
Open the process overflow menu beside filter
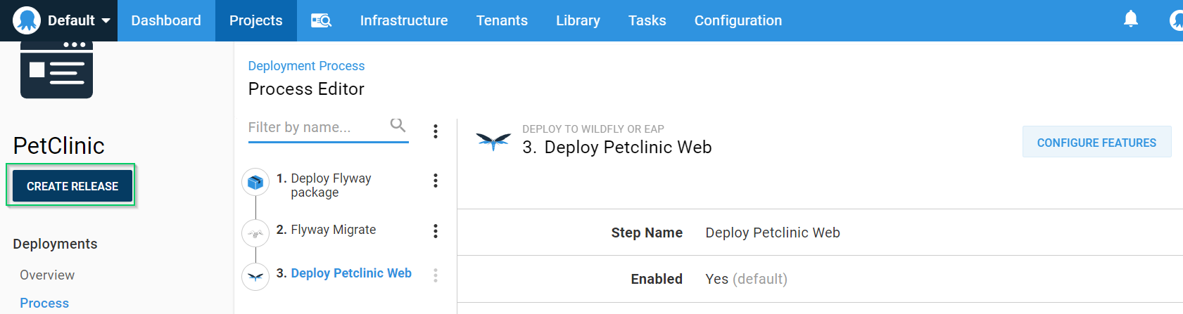pyautogui.click(x=436, y=131)
